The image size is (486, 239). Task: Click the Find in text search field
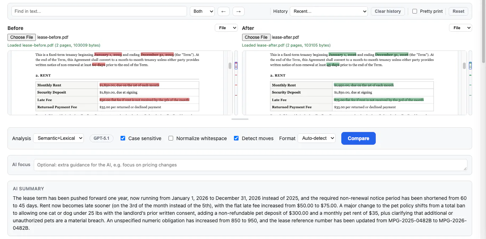[99, 11]
